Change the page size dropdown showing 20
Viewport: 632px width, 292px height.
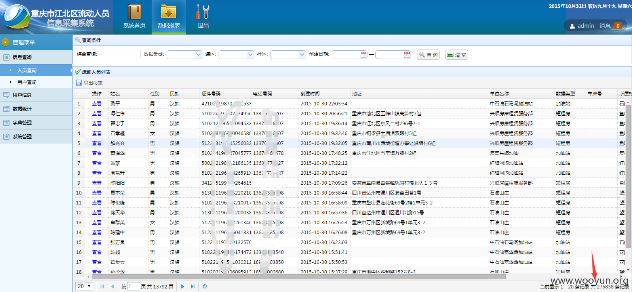84,286
